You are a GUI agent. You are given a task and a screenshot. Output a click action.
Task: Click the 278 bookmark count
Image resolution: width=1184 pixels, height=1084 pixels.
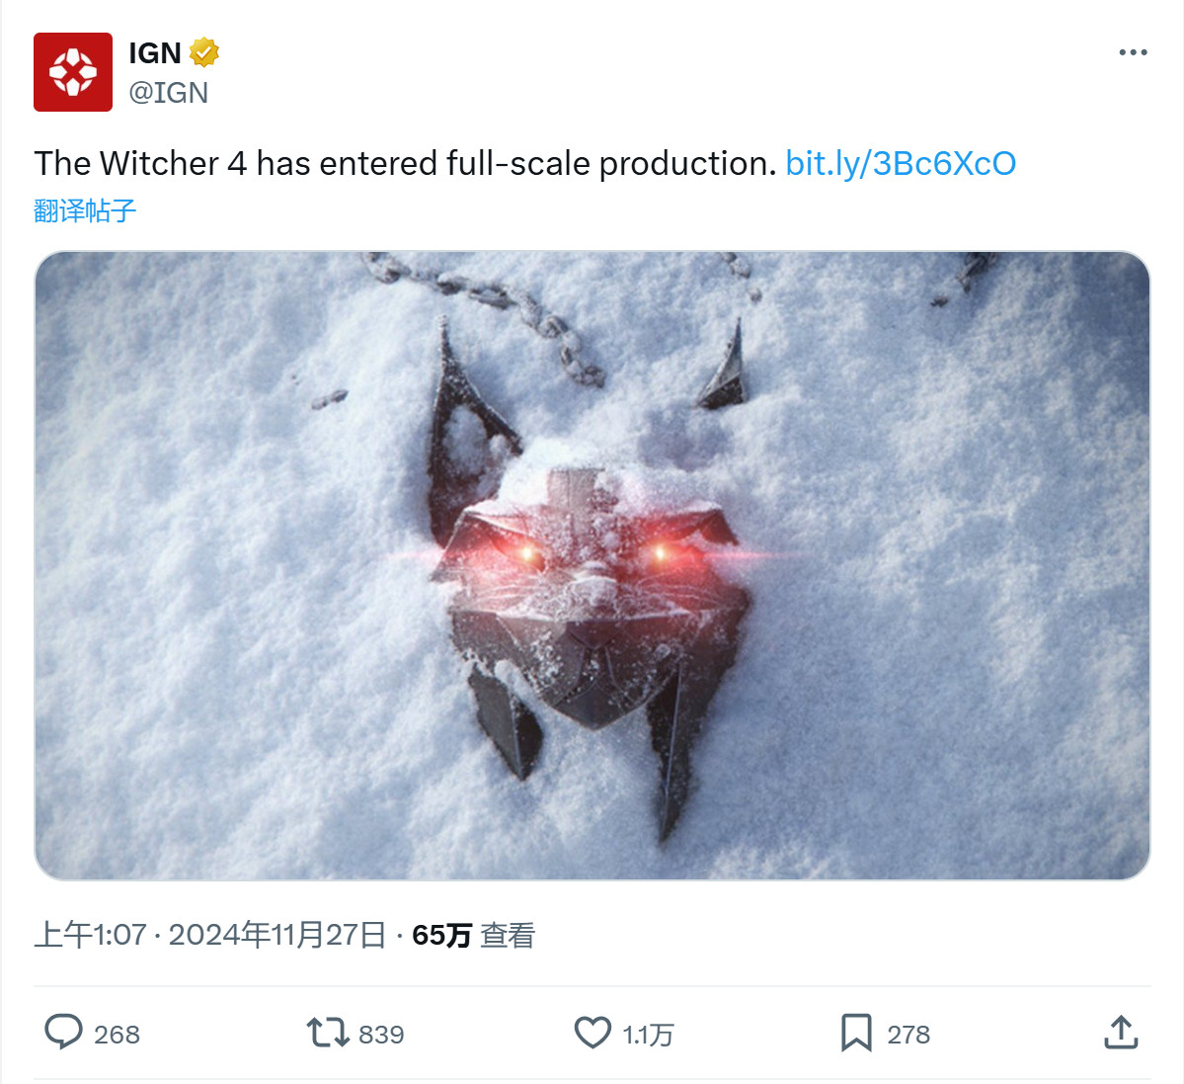(x=908, y=1035)
